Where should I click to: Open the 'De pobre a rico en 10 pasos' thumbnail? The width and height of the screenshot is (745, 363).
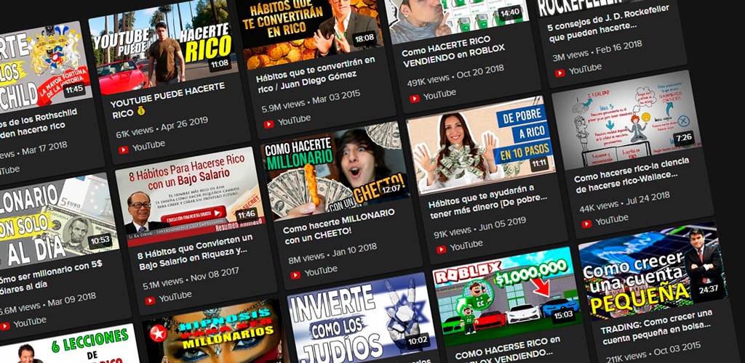(482, 144)
